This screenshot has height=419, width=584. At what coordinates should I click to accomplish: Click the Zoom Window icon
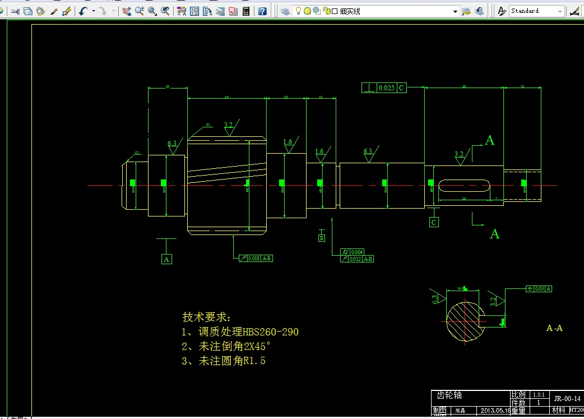coord(152,11)
